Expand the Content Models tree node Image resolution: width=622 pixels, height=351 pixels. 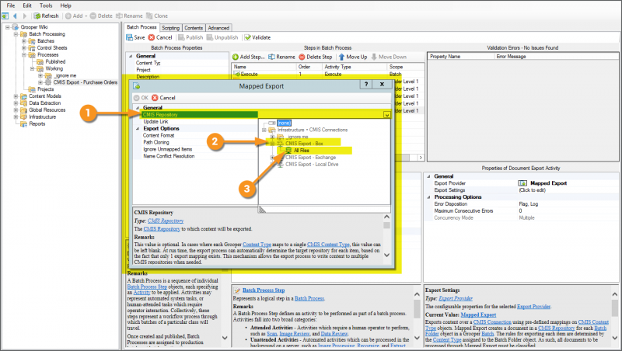(x=16, y=96)
